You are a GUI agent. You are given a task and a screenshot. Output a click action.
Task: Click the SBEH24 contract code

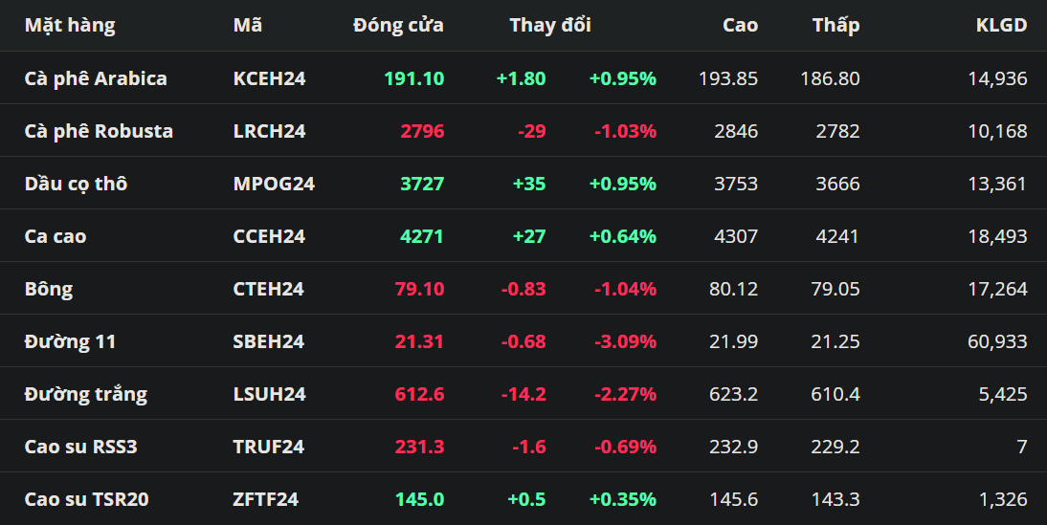pyautogui.click(x=269, y=341)
